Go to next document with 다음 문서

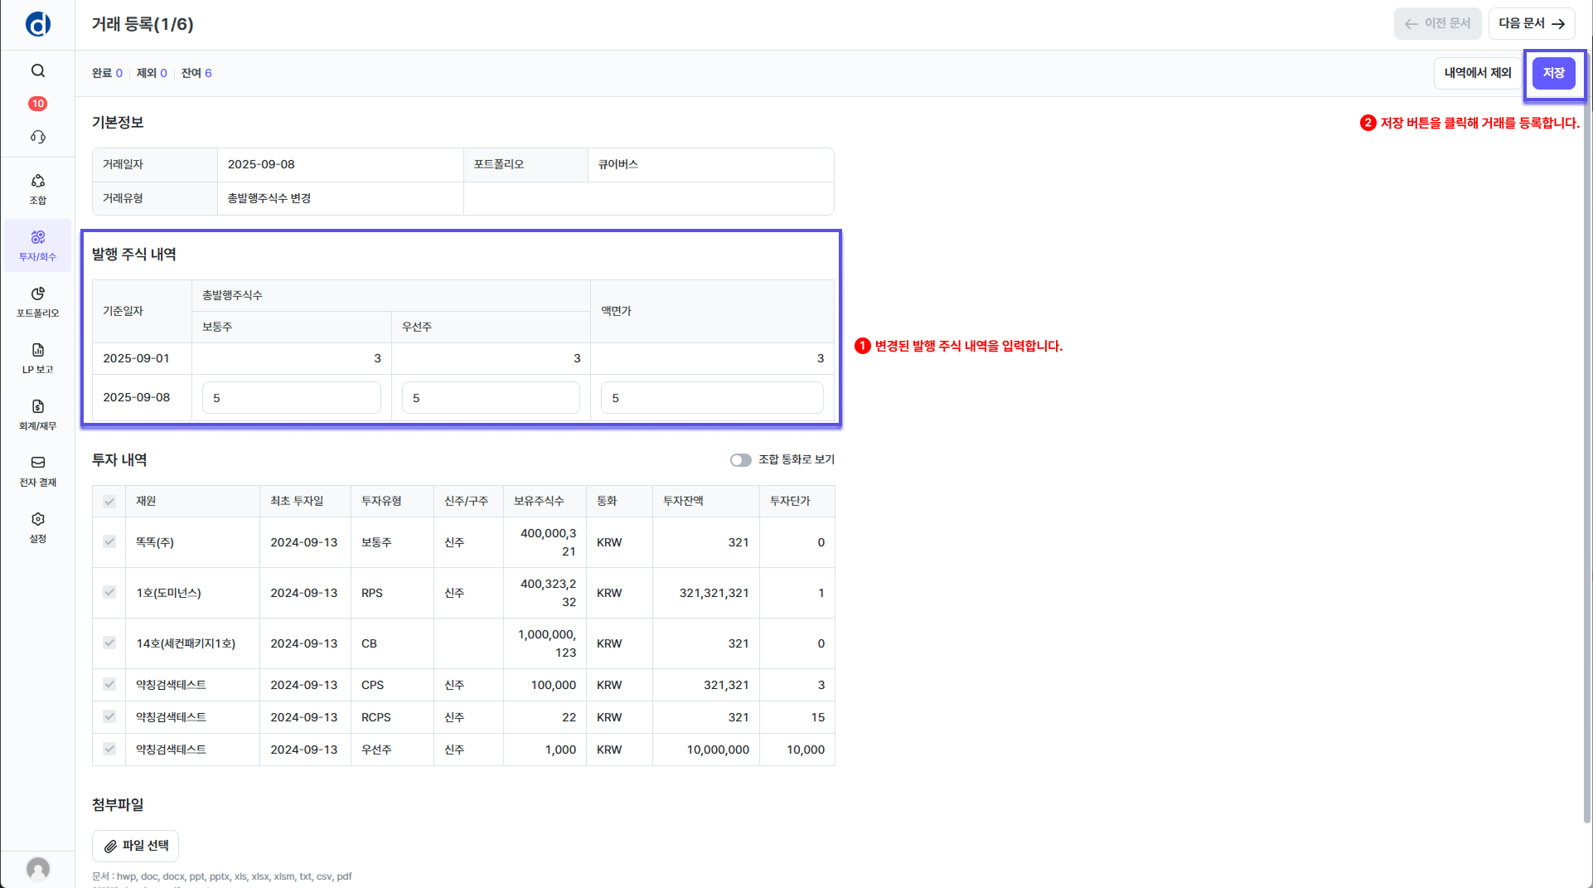(1531, 23)
